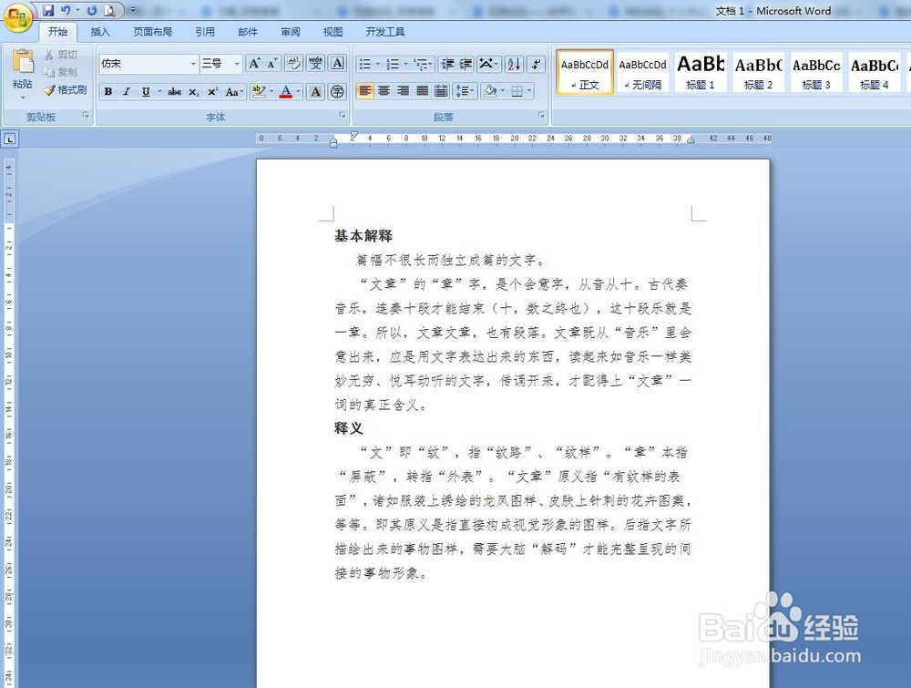The height and width of the screenshot is (688, 911).
Task: Apply strikethrough formatting (abc)
Action: [174, 92]
